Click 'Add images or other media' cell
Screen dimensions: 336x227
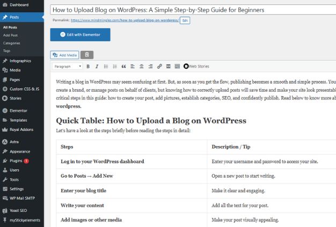tap(132, 220)
